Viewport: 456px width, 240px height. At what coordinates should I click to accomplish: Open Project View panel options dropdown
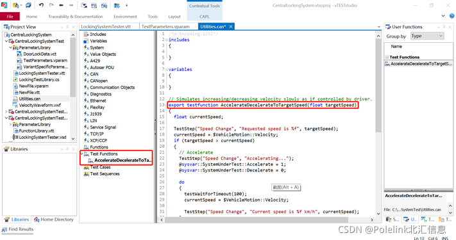[62, 27]
